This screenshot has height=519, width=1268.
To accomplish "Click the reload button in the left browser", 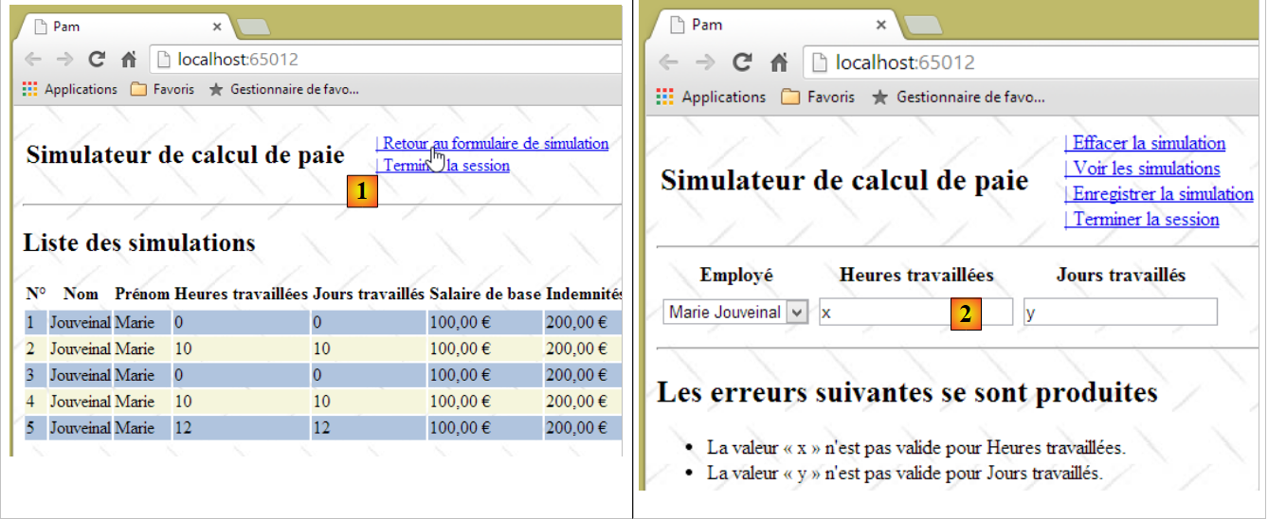I will coord(96,60).
